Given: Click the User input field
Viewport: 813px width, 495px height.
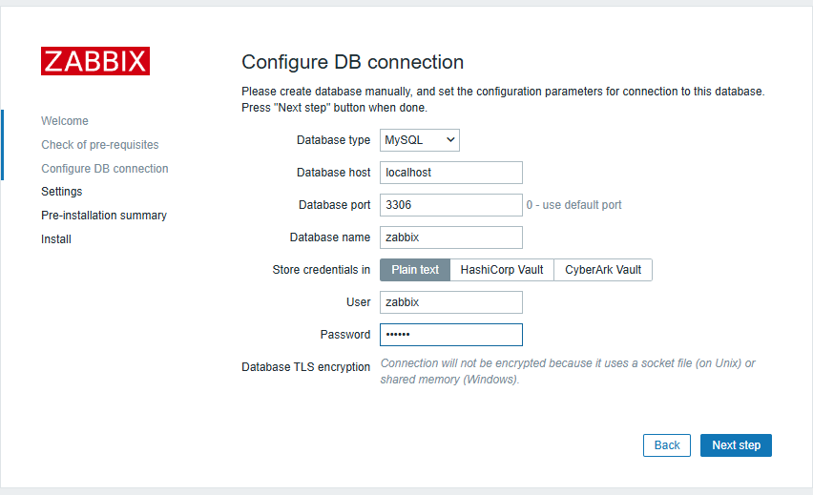Looking at the screenshot, I should pos(451,302).
